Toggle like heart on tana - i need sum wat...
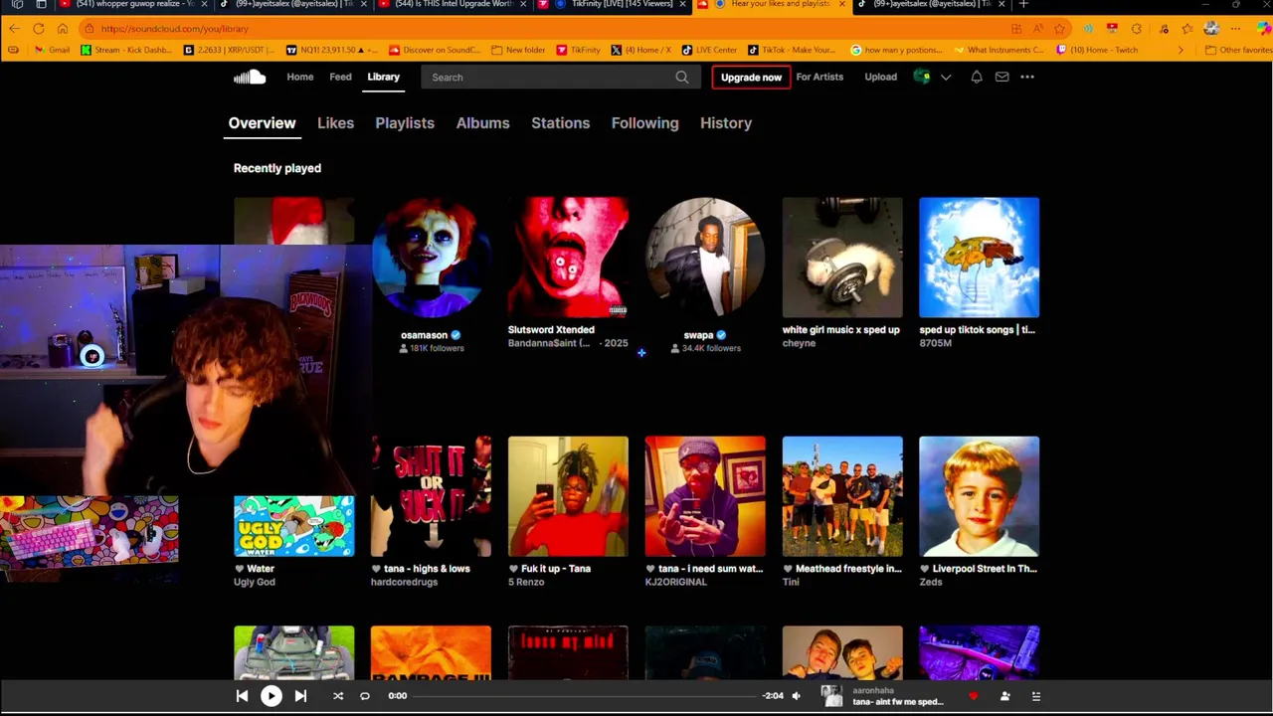This screenshot has width=1273, height=716. (x=650, y=569)
